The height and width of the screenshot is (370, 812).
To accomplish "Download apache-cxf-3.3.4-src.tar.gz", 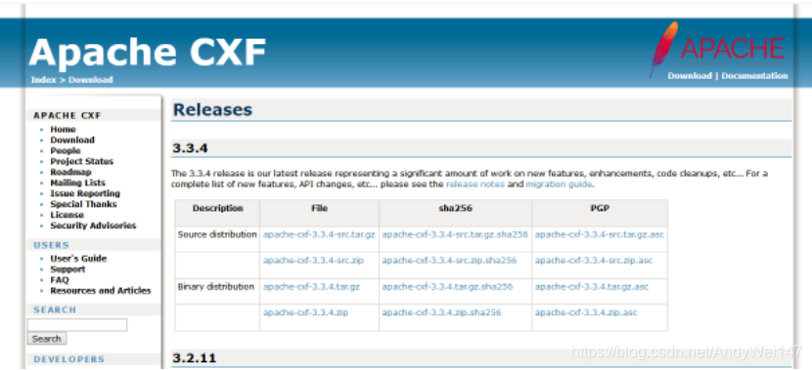I will click(x=319, y=234).
